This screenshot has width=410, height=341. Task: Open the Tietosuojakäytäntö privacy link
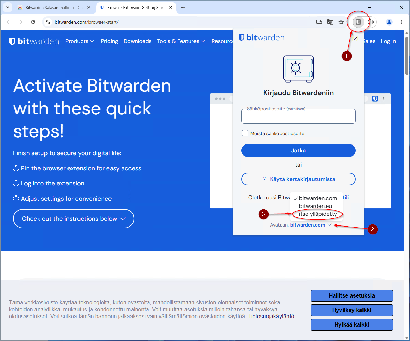pos(271,317)
